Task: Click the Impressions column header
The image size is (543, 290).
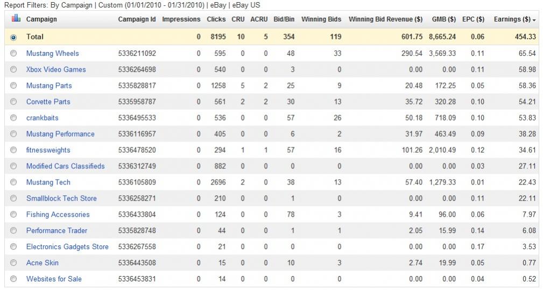Action: pos(181,19)
